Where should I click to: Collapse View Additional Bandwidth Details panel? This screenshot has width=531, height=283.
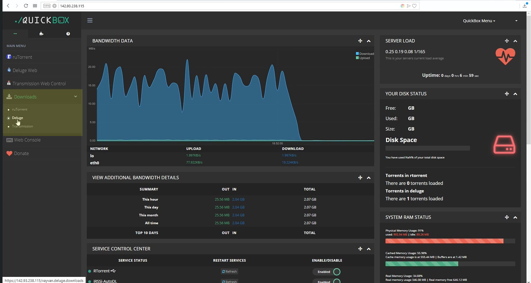point(368,178)
